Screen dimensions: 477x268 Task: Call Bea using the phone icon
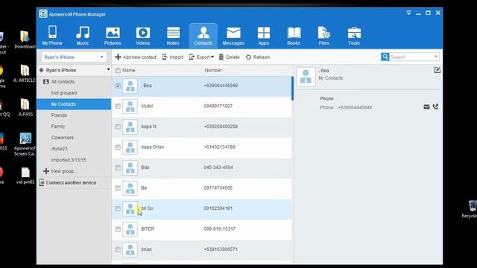(435, 106)
